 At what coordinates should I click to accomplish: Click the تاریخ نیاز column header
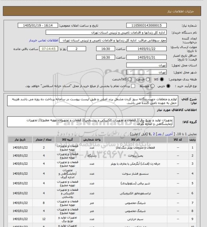(x=20, y=140)
